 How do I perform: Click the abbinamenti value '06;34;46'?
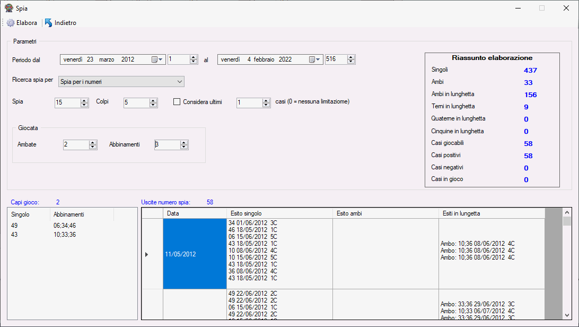(65, 226)
